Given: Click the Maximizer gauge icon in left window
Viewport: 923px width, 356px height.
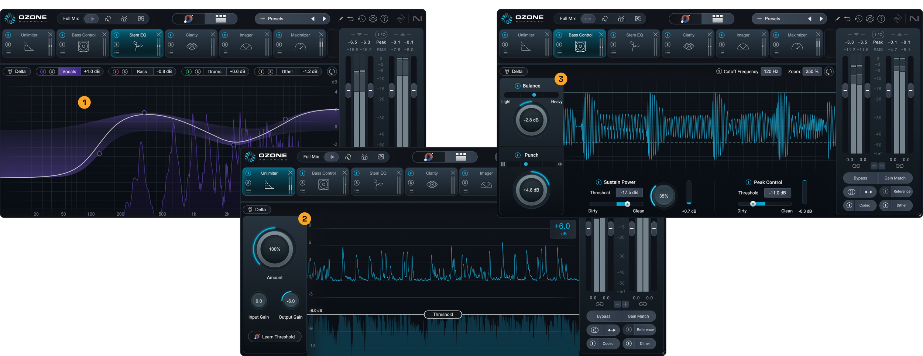Looking at the screenshot, I should [300, 47].
